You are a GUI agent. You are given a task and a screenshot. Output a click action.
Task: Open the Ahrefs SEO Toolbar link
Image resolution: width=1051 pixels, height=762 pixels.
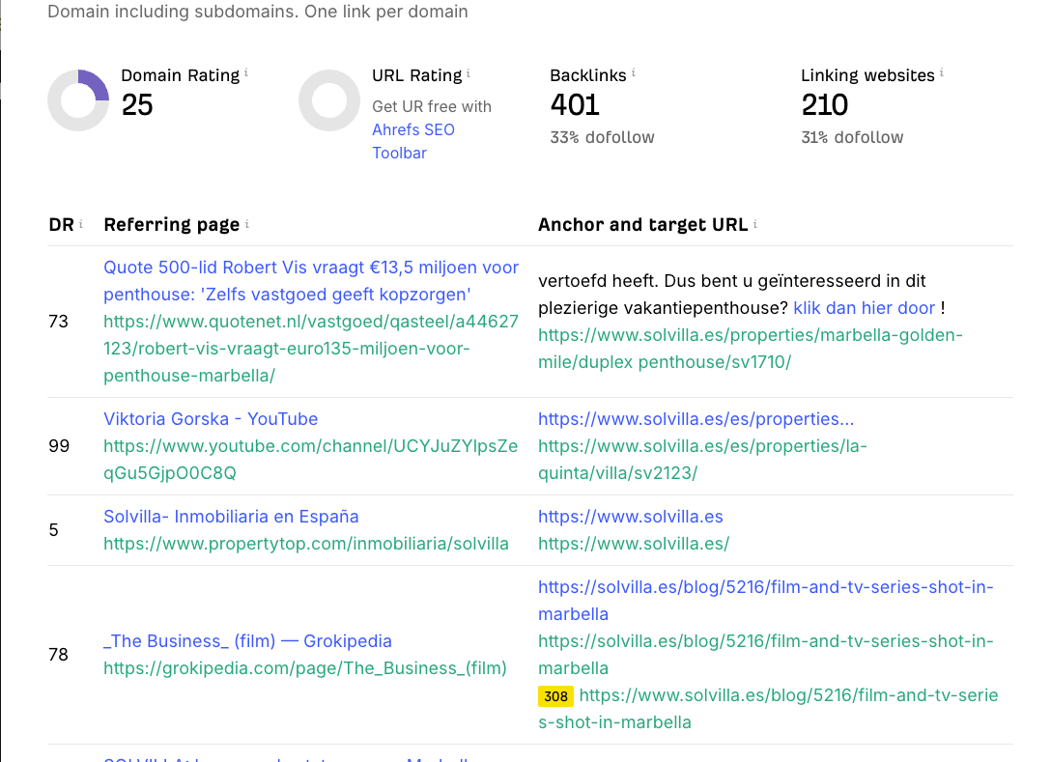coord(412,141)
